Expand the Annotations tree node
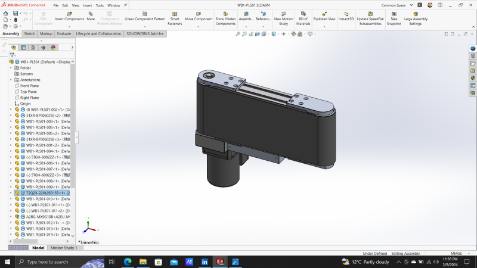This screenshot has width=477, height=268. point(11,80)
